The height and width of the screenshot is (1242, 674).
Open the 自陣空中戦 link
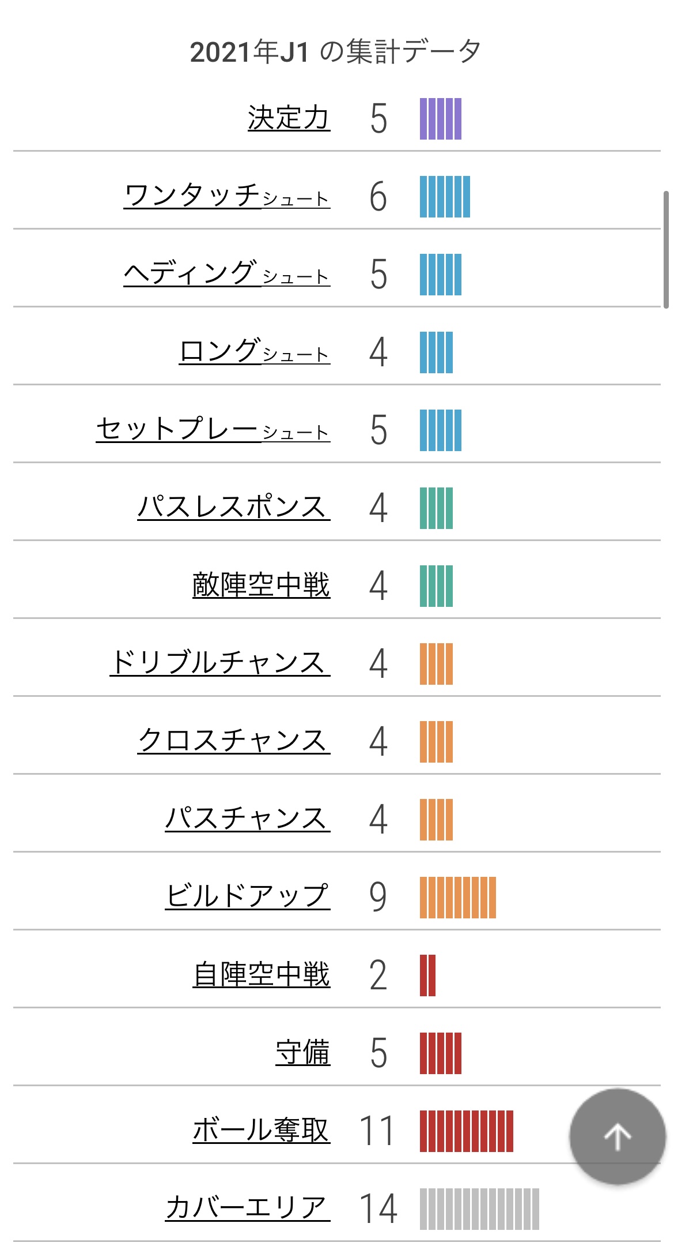tap(262, 974)
